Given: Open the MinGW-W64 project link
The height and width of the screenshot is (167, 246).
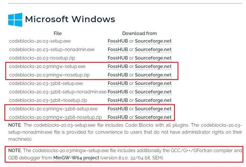Looking at the screenshot, I should pos(76,158).
